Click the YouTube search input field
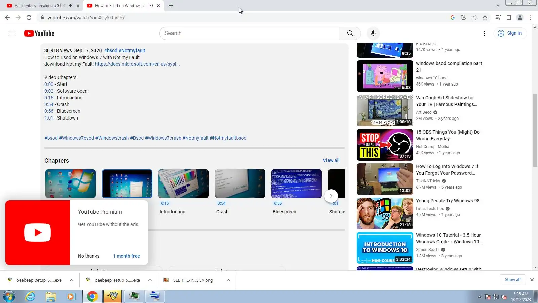Screen dimensions: 538x303 click(249, 33)
